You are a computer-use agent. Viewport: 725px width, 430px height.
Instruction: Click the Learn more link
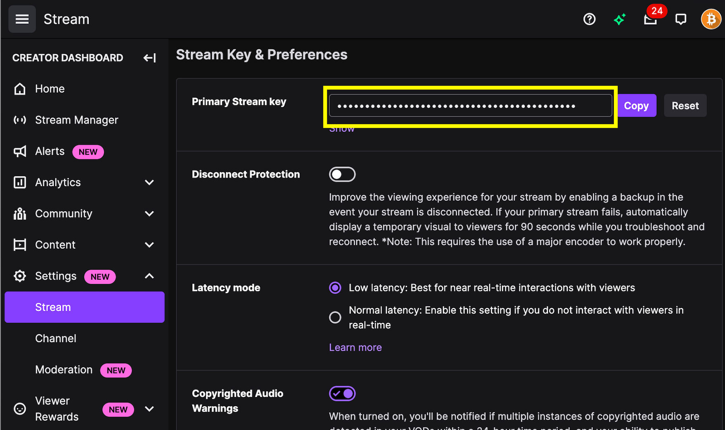355,347
